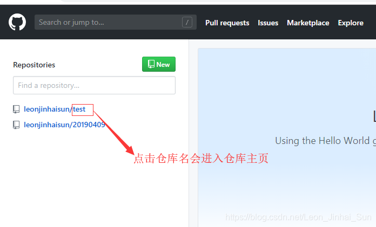This screenshot has height=227, width=376.
Task: Click the repo icon beside leonjinhaisun/20190409
Action: (16, 125)
